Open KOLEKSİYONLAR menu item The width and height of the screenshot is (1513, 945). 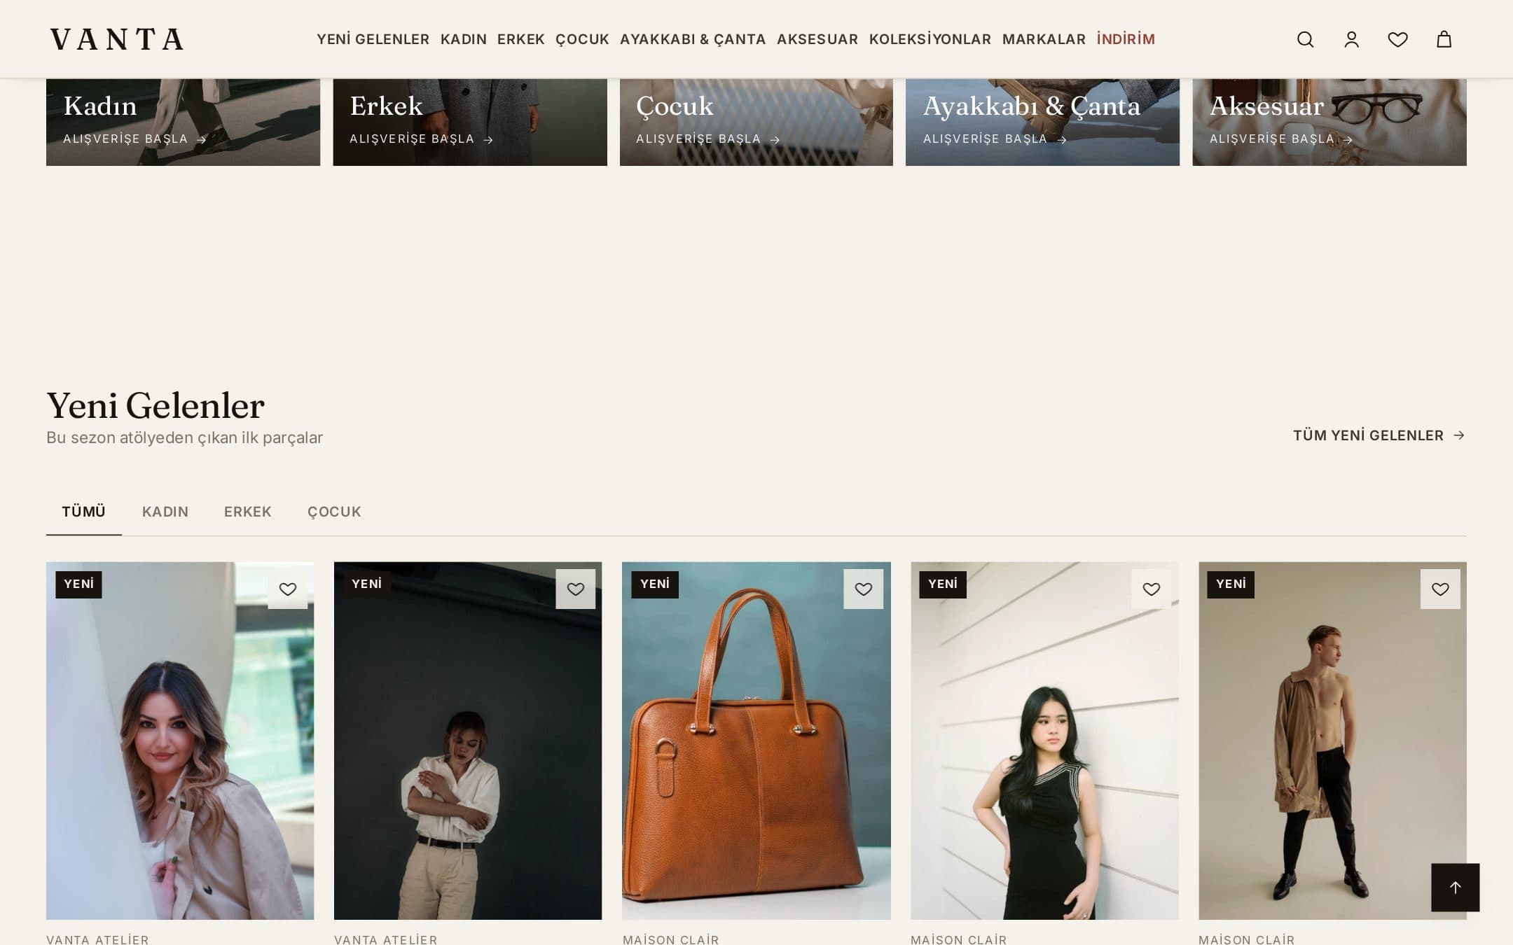[x=930, y=39]
